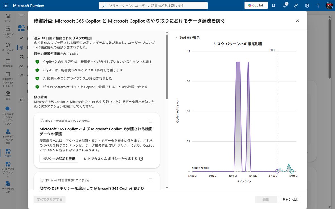Viewport: 335px width, 209px height.
Task: Go to ホーム in the sidebar
Action: pyautogui.click(x=8, y=18)
